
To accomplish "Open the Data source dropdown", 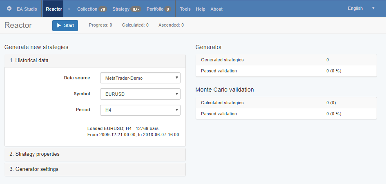I will pyautogui.click(x=140, y=78).
